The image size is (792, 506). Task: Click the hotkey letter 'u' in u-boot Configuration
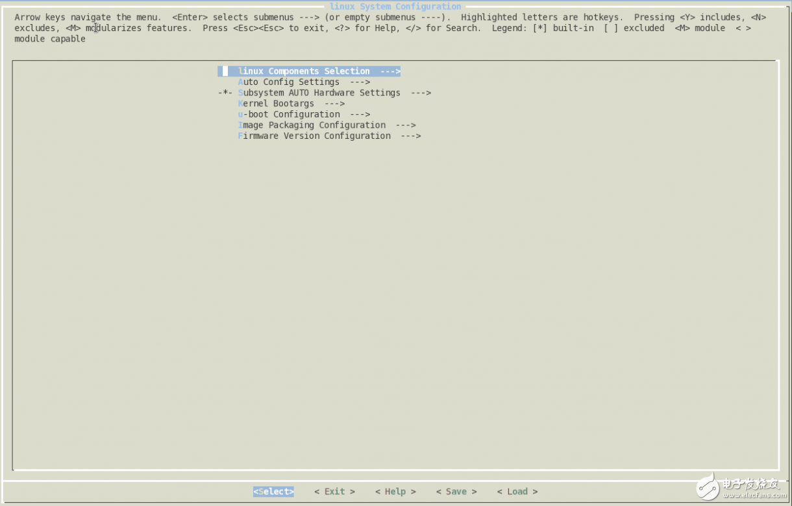click(x=241, y=114)
